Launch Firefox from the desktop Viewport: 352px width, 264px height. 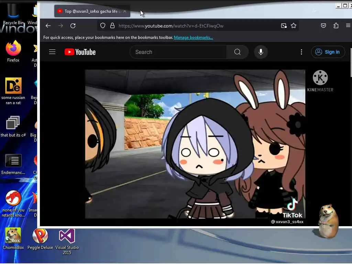coord(13,51)
